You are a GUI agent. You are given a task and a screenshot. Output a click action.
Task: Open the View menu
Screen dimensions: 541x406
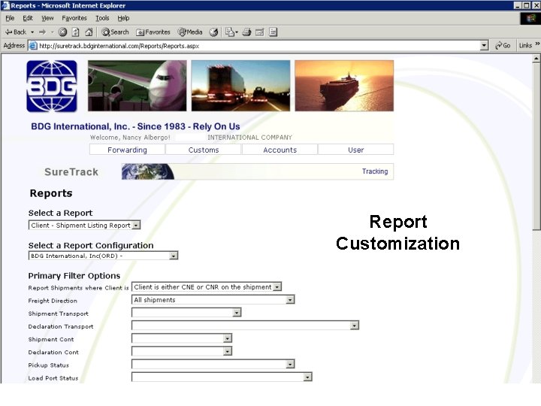pyautogui.click(x=47, y=18)
